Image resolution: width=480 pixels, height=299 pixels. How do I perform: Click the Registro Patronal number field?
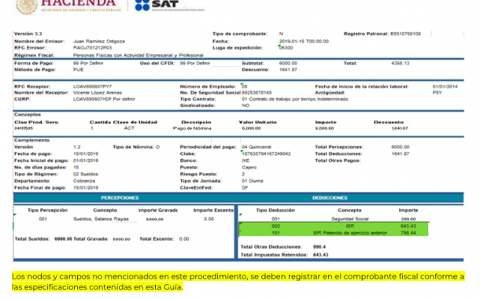click(x=405, y=34)
